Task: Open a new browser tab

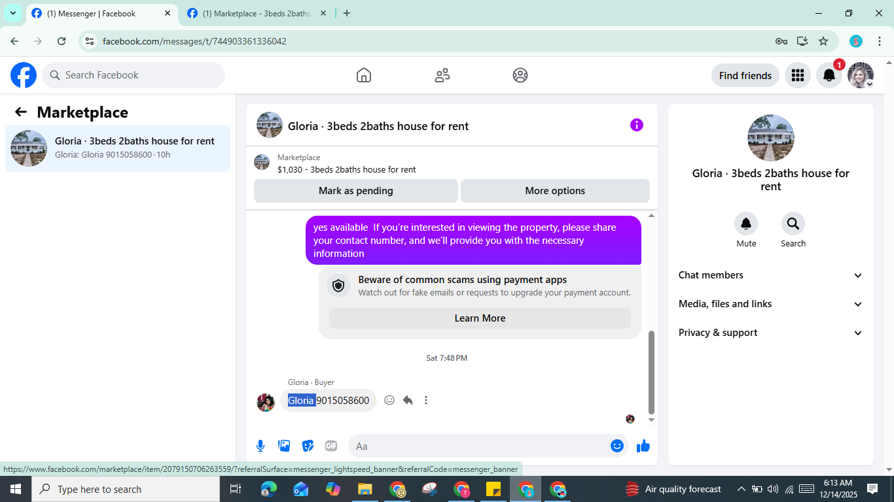Action: [347, 13]
